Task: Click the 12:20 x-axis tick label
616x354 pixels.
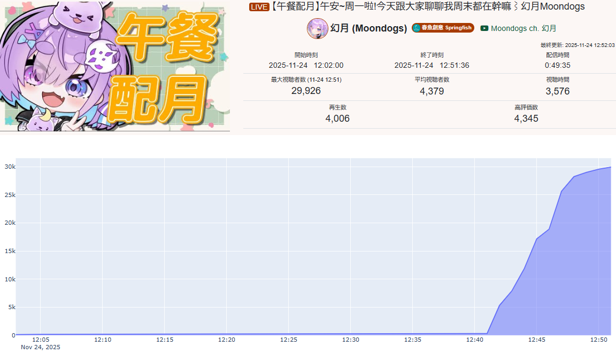Action: tap(227, 340)
